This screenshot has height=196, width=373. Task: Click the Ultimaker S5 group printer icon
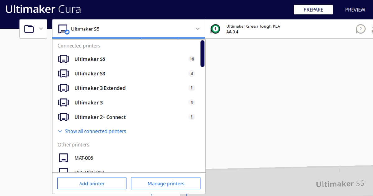click(64, 59)
